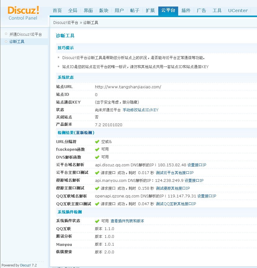Click bullet icon before 诊断工具 in the sidebar
The height and width of the screenshot is (268, 257).
click(6, 41)
